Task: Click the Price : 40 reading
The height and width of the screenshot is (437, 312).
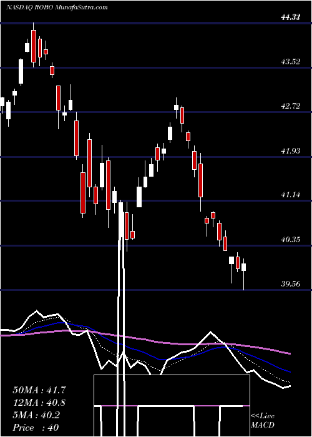Action: 36,427
